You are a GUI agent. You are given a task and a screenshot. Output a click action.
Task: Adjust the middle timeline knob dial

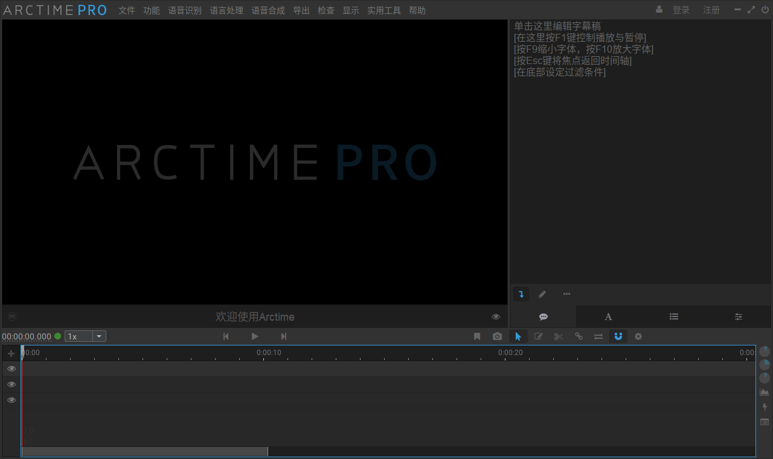pos(765,364)
